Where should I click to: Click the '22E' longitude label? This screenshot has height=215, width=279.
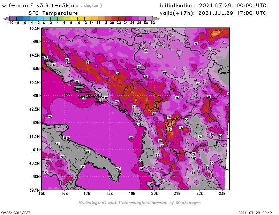[199, 193]
